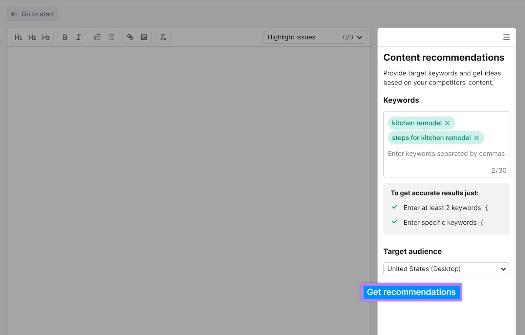Viewport: 525px width, 335px height.
Task: Insert a hyperlink
Action: coord(130,37)
